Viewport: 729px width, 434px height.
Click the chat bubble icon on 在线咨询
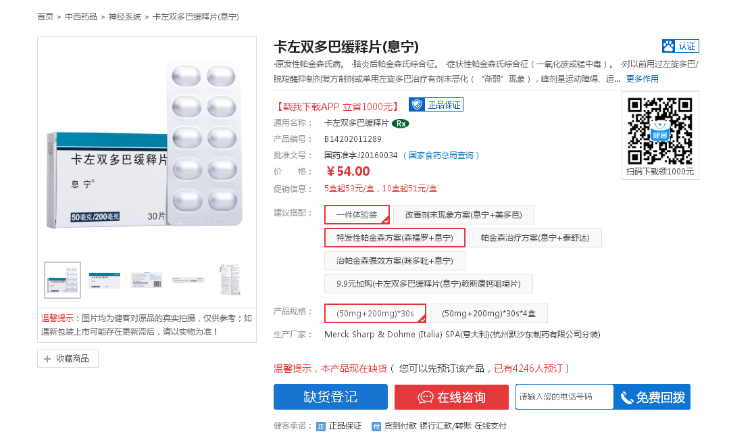[x=426, y=397]
